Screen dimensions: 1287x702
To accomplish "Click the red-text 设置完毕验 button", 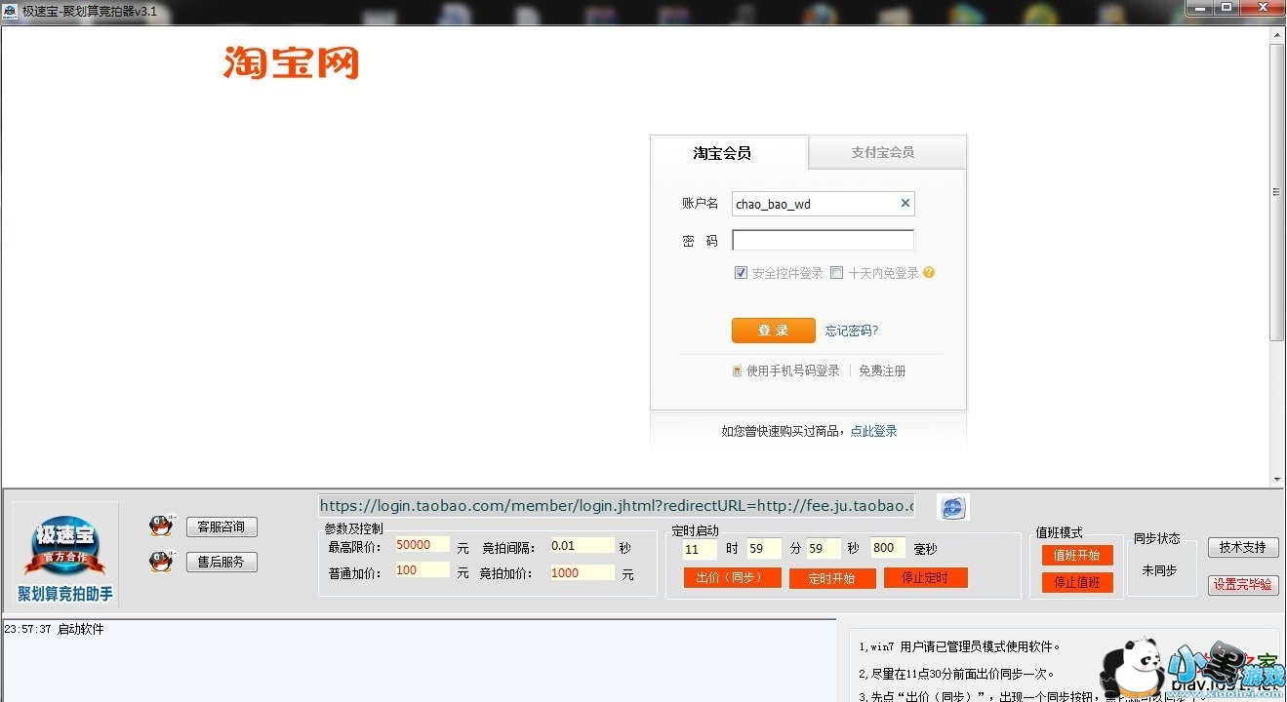I will point(1242,584).
